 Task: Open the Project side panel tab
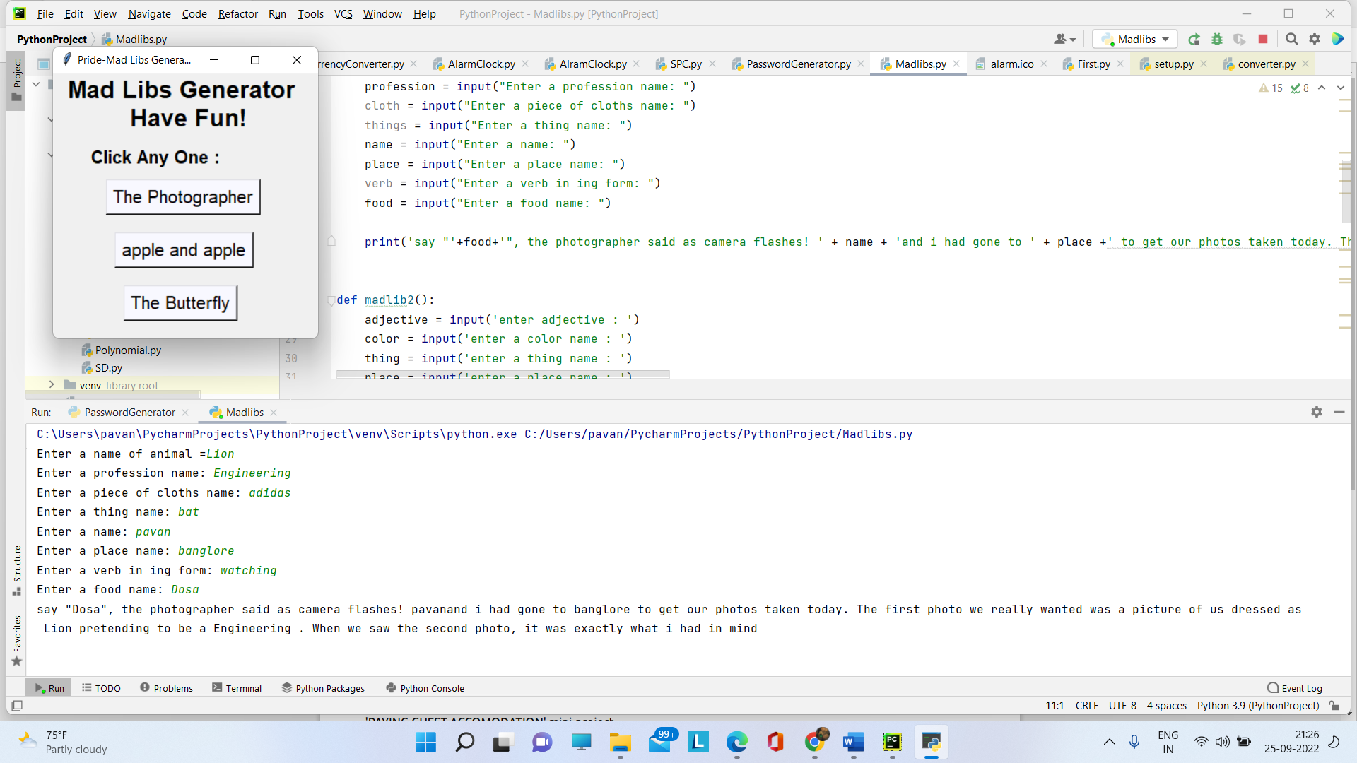pyautogui.click(x=17, y=81)
